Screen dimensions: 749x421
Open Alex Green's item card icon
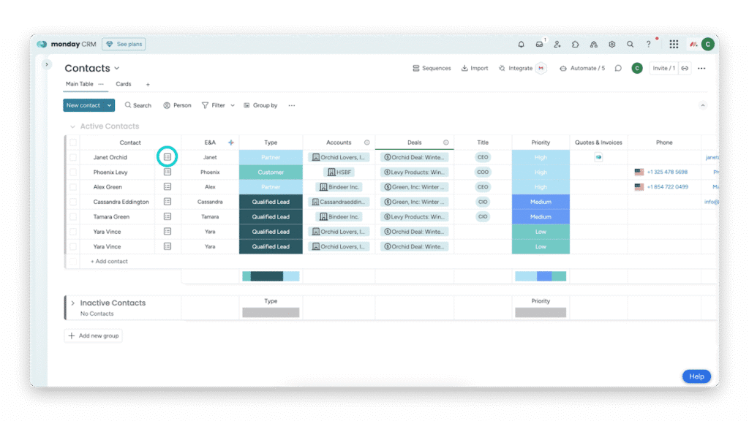[168, 186]
